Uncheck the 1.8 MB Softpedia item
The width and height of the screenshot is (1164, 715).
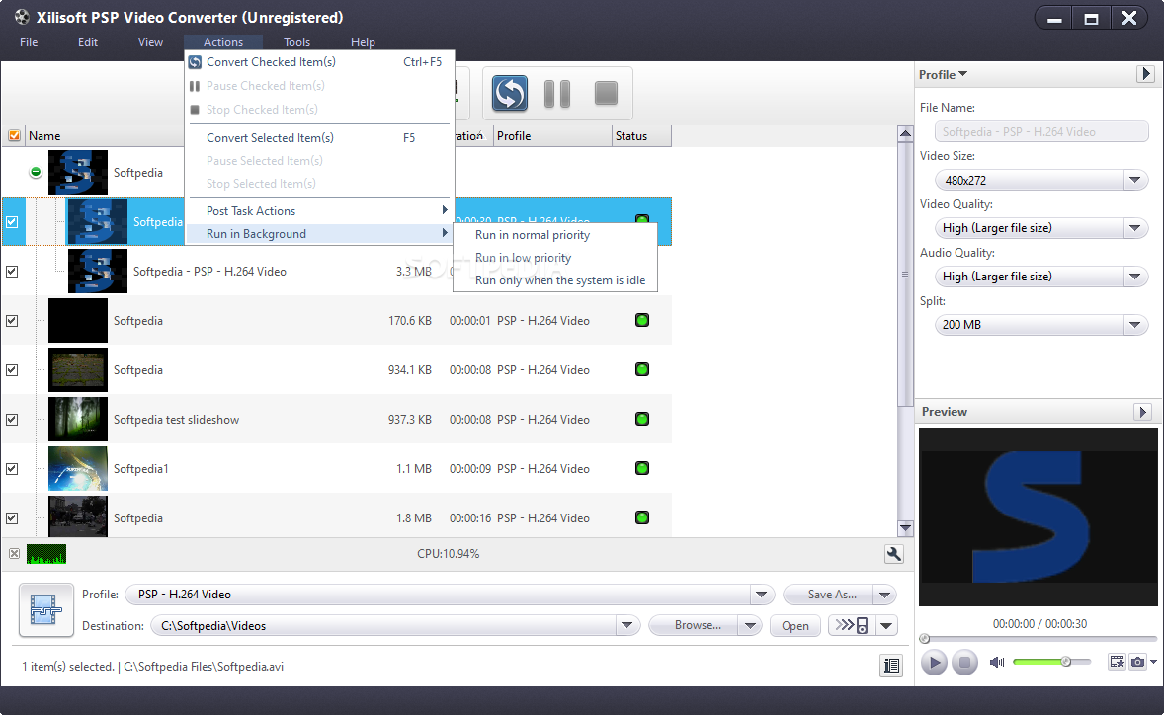pos(12,518)
